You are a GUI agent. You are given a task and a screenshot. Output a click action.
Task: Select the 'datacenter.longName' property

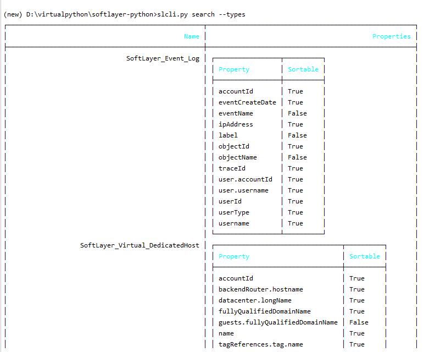pyautogui.click(x=255, y=300)
